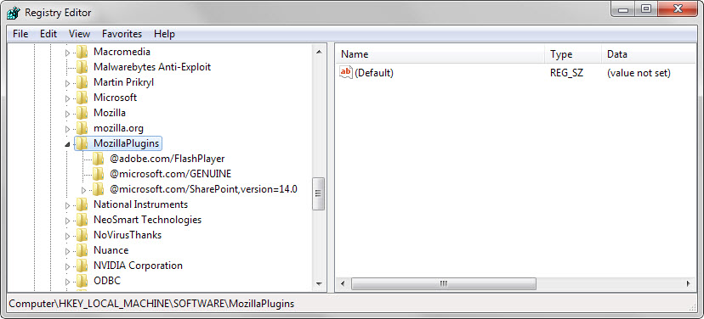Viewport: 704px width, 319px height.
Task: Expand the Nuance key
Action: tap(68, 251)
